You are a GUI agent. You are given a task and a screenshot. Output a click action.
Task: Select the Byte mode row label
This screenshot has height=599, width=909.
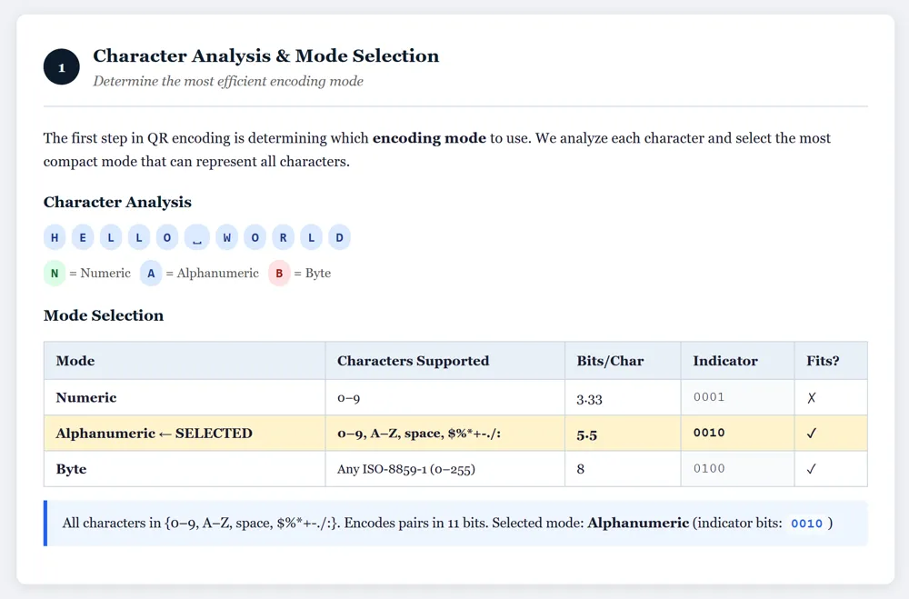[x=71, y=469]
